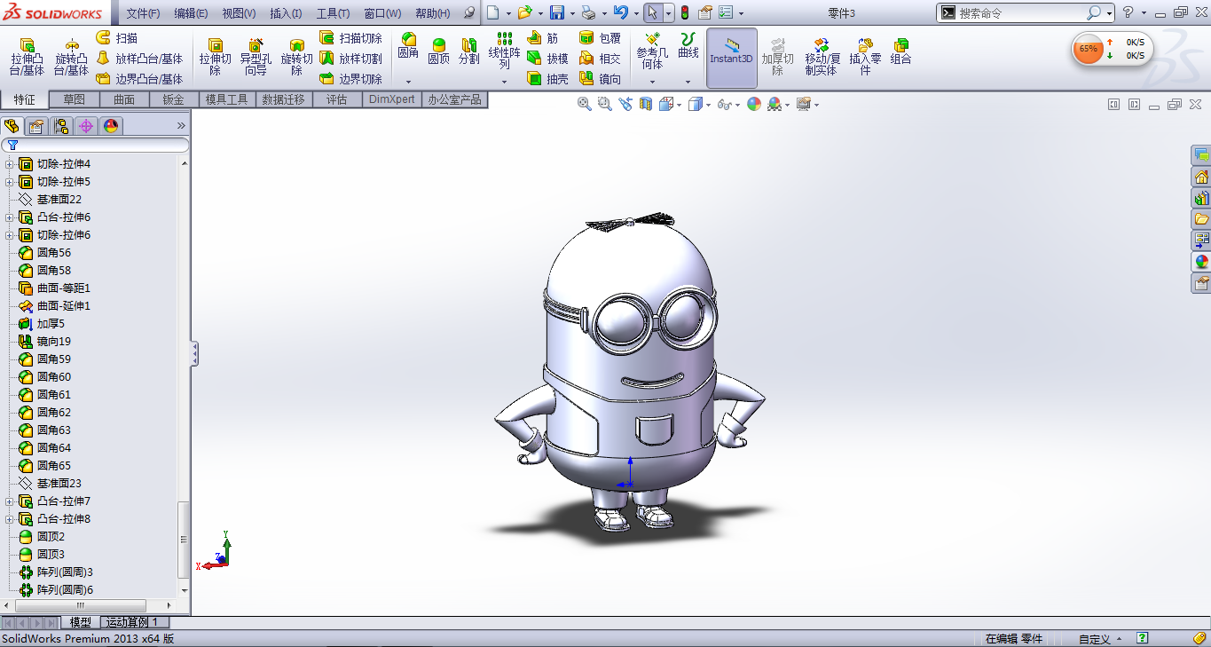Expand the 切除-拉伸4 feature node
This screenshot has height=647, width=1211.
10,164
